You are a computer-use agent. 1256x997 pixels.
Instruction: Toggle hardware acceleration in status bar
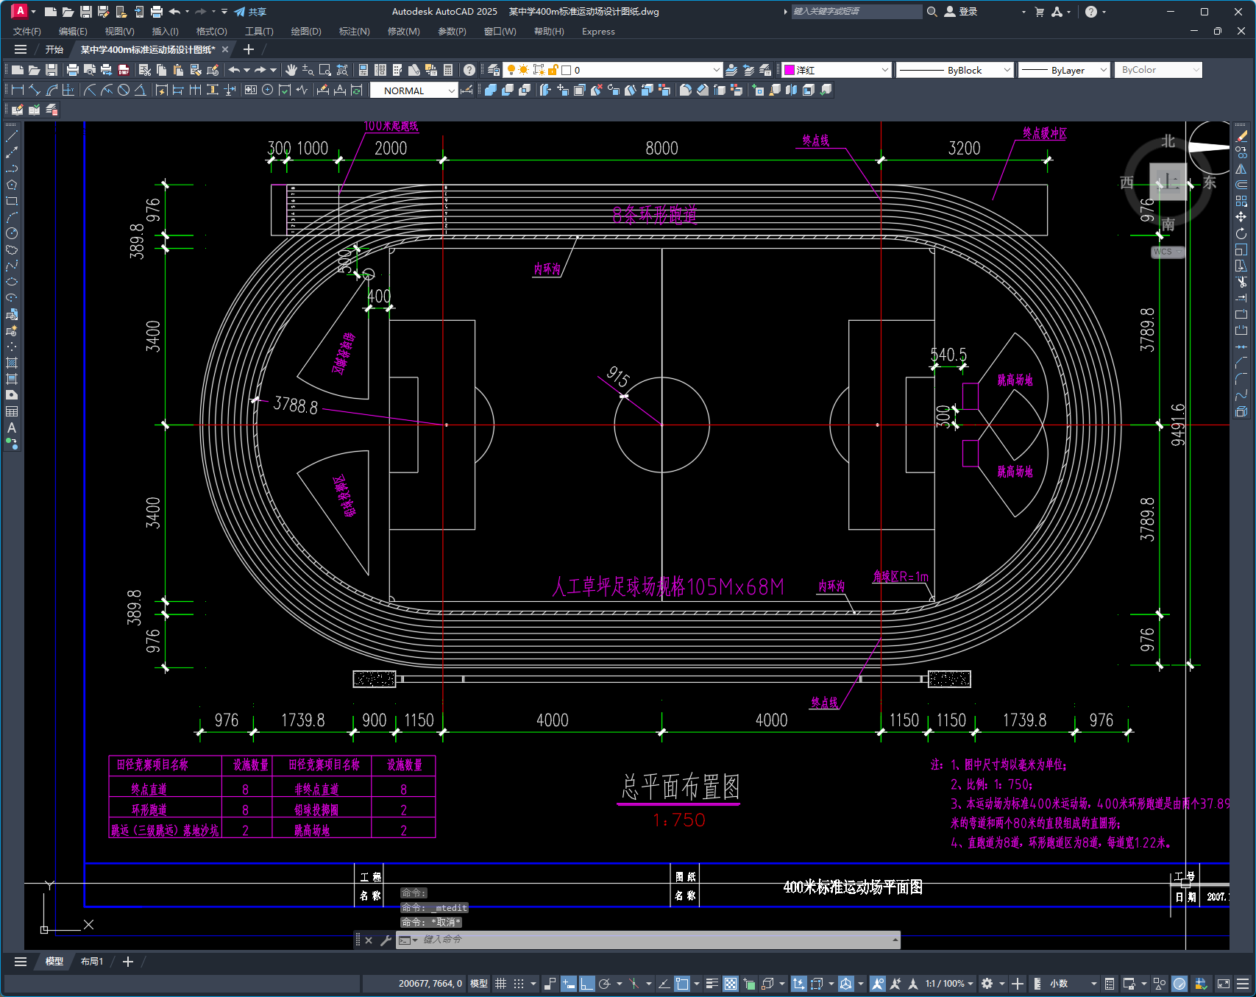coord(1179,984)
